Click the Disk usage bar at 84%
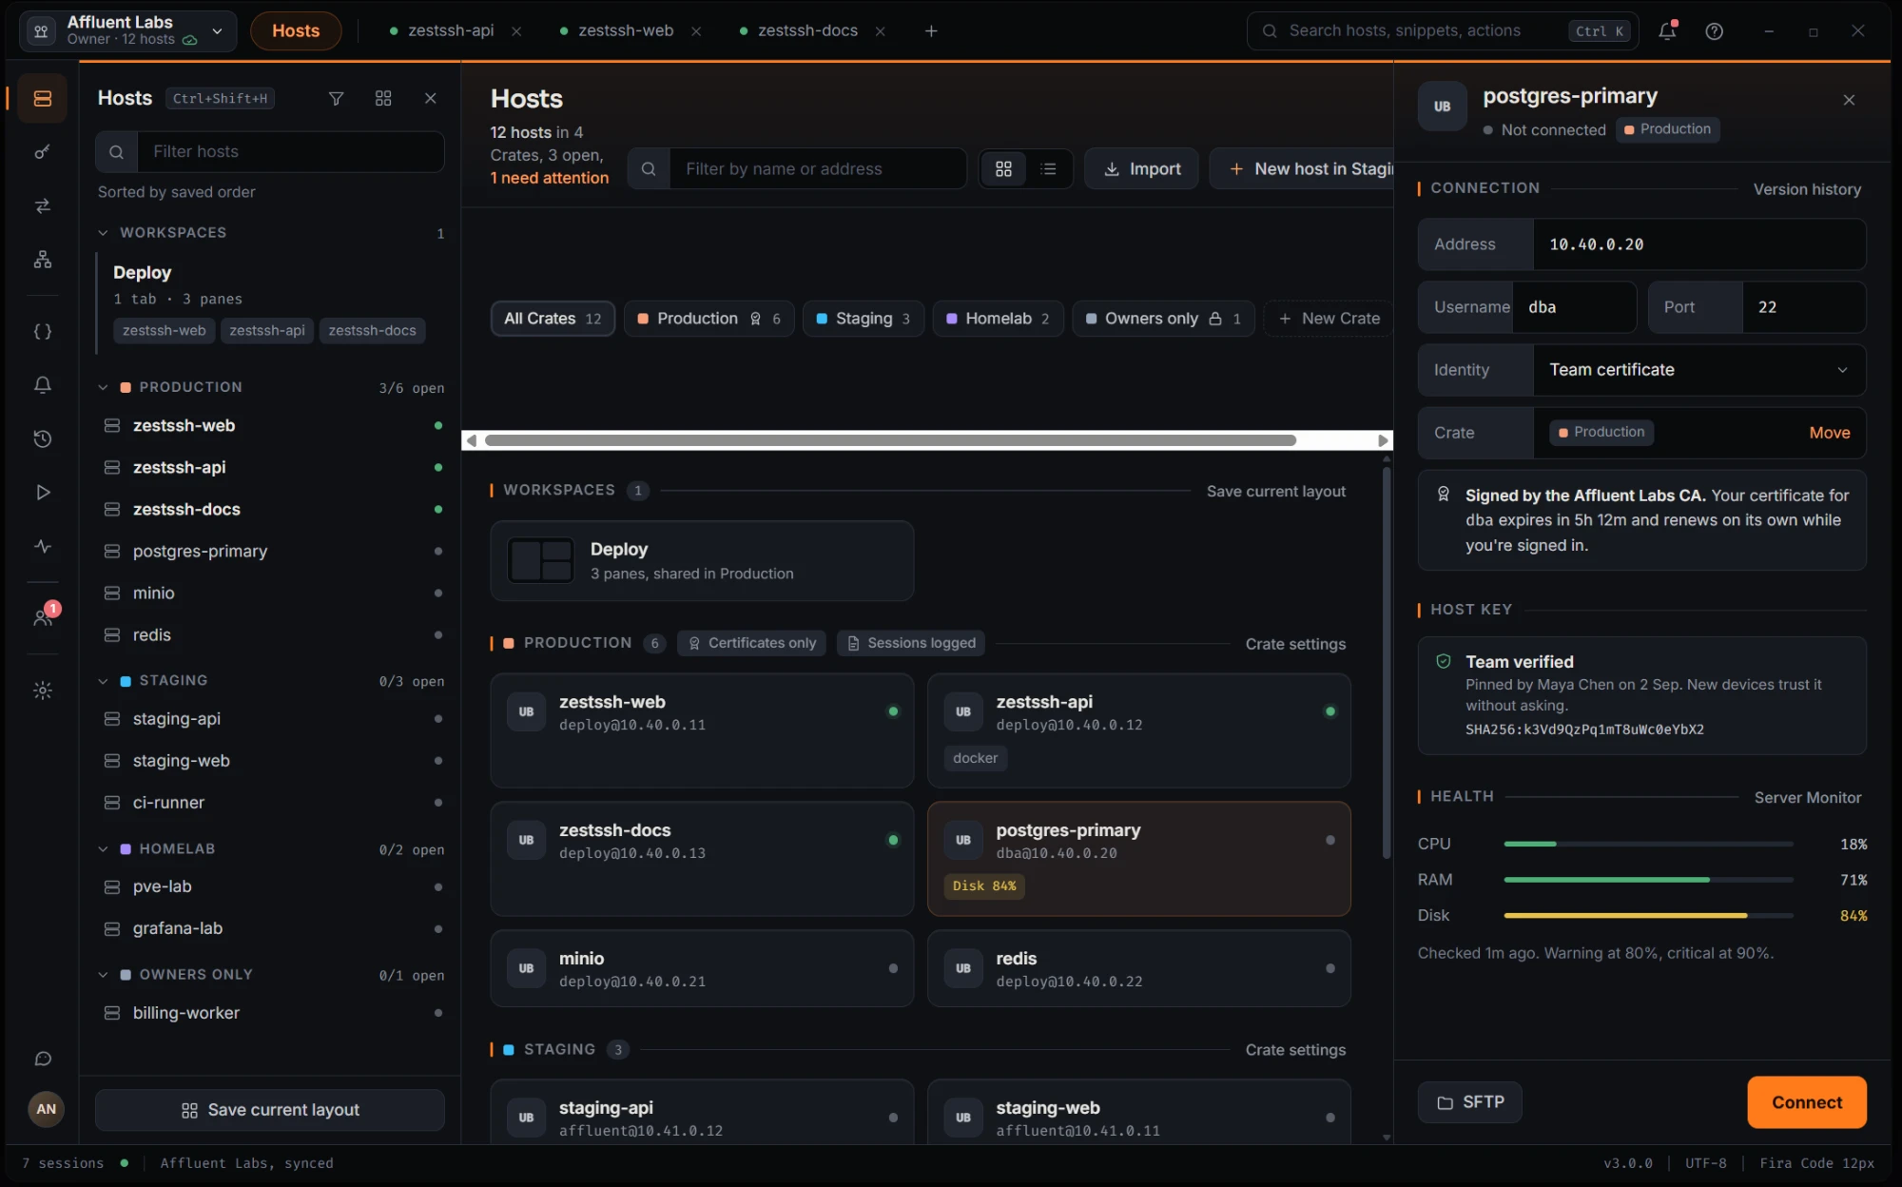The width and height of the screenshot is (1902, 1187). coord(1648,916)
